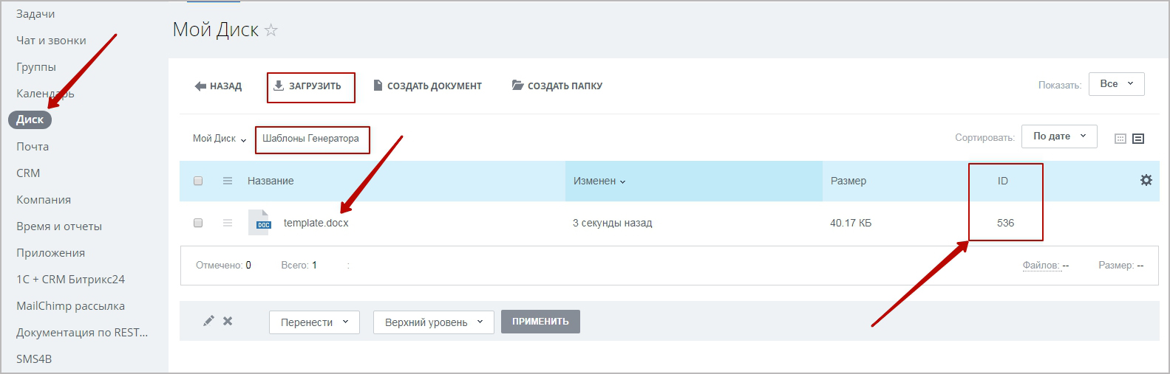Click the template.docx file icon

(x=259, y=223)
